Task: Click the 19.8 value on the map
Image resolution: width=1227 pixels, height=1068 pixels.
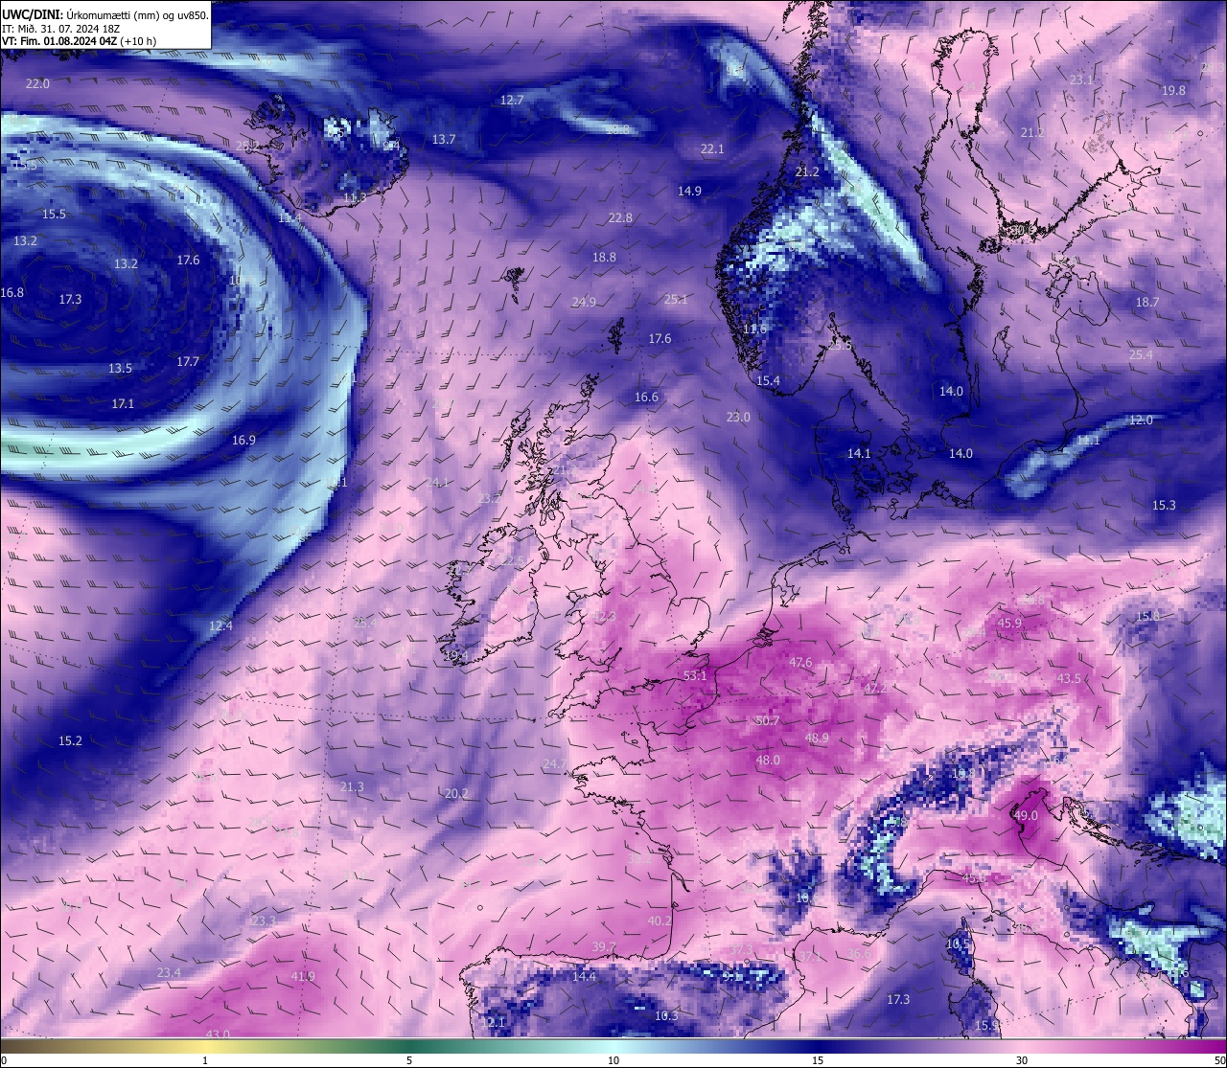Action: click(1173, 91)
